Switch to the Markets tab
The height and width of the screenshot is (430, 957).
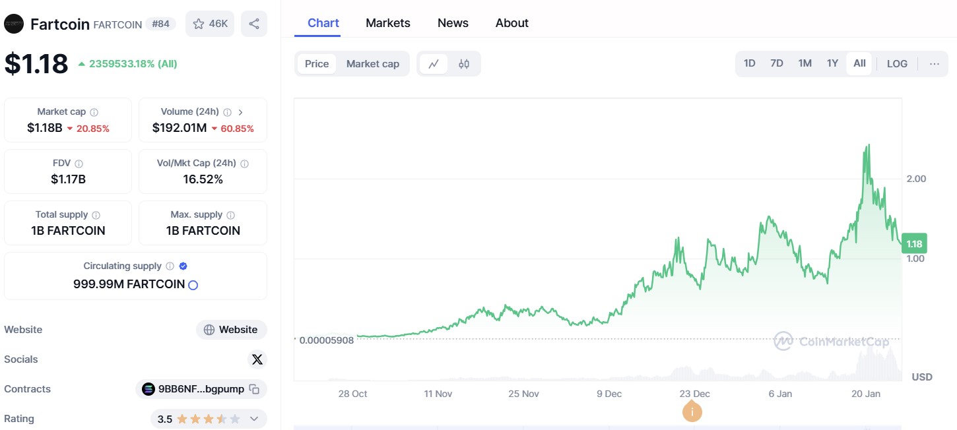click(x=387, y=22)
